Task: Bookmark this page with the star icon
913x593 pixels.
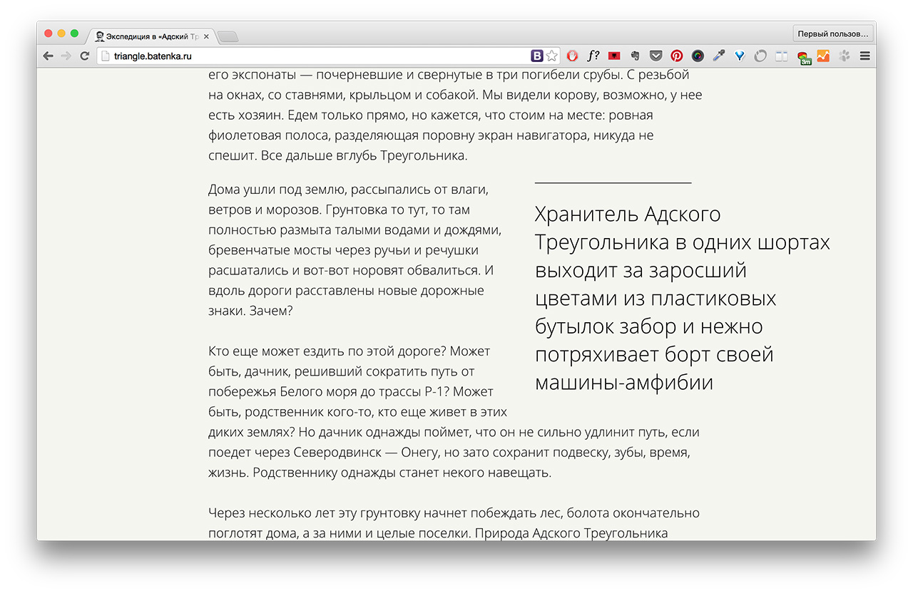Action: point(552,56)
